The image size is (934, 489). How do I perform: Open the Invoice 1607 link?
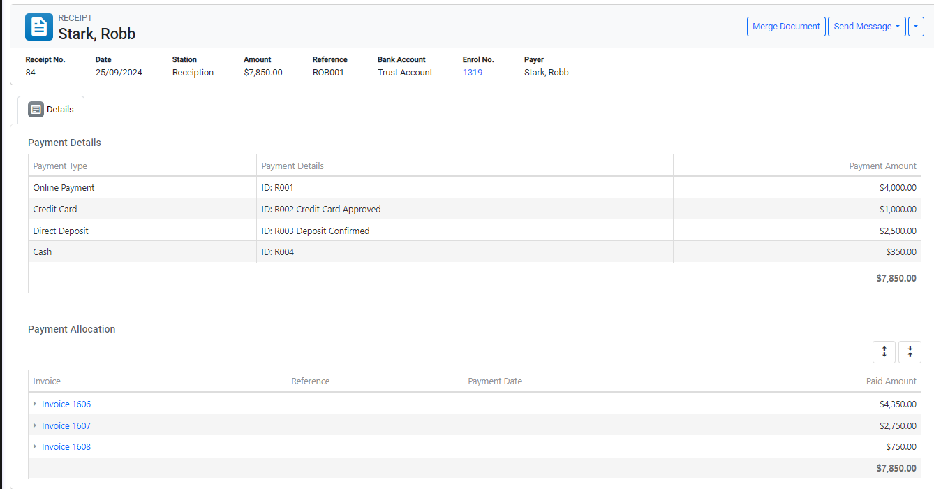(x=66, y=426)
